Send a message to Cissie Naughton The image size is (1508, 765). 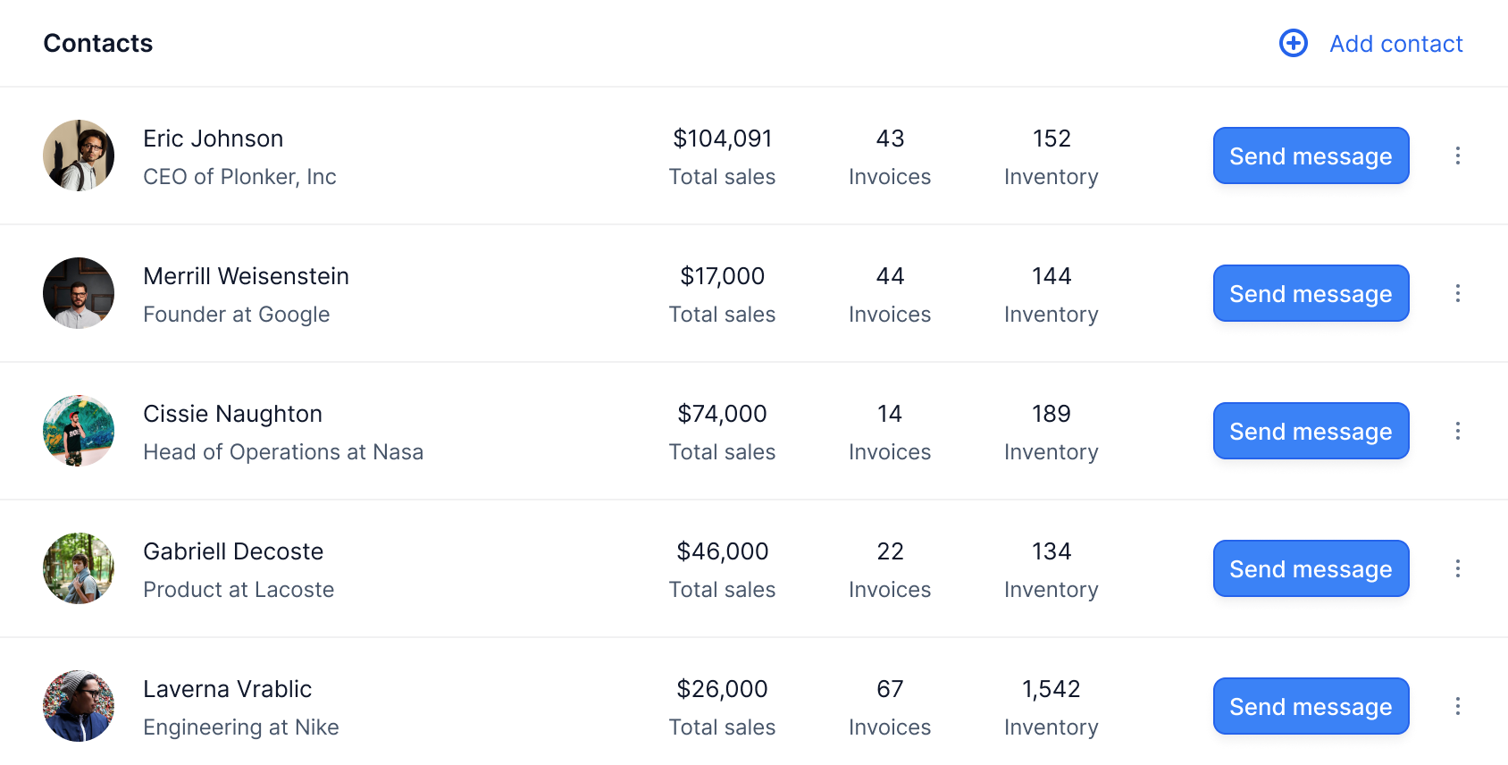[1311, 431]
